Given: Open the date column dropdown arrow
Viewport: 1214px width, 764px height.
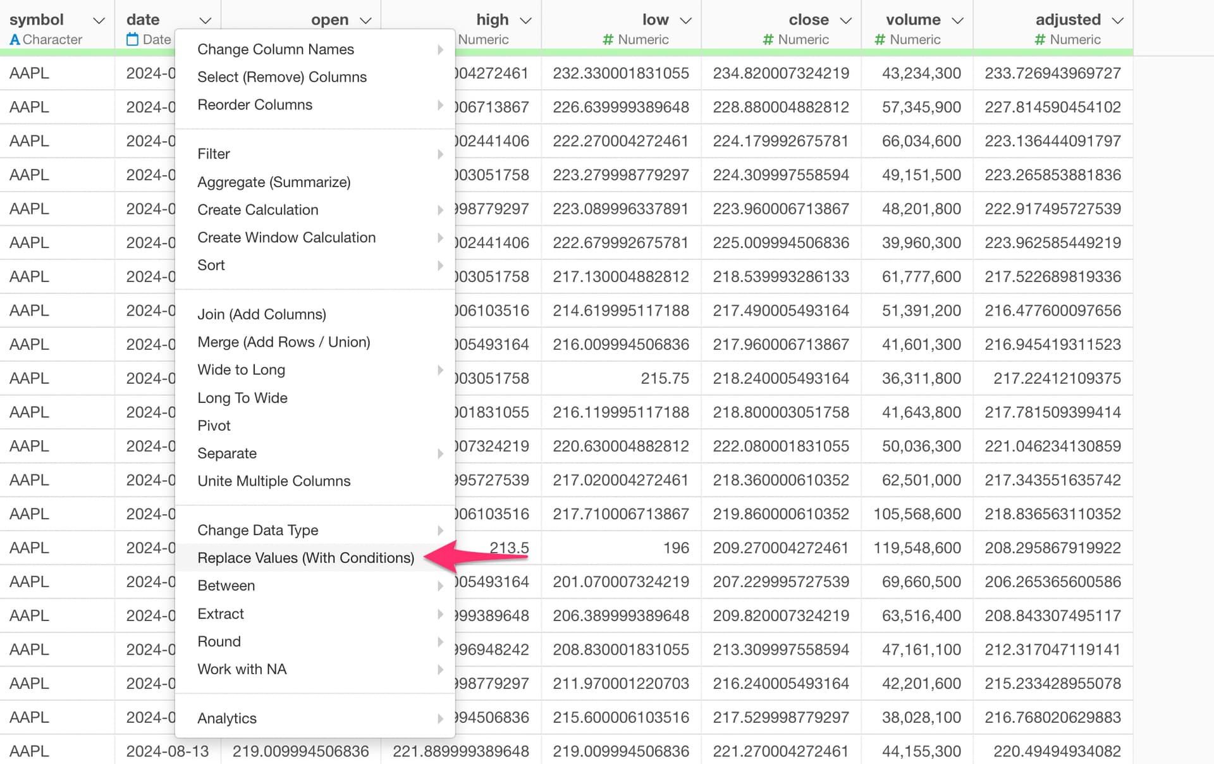Looking at the screenshot, I should 205,20.
